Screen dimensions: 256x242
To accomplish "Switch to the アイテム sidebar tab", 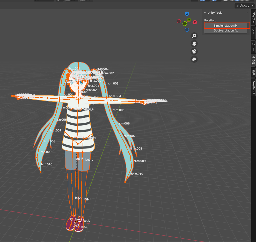I will [254, 18].
